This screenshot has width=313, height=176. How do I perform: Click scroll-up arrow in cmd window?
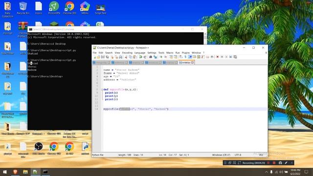[x=205, y=34]
